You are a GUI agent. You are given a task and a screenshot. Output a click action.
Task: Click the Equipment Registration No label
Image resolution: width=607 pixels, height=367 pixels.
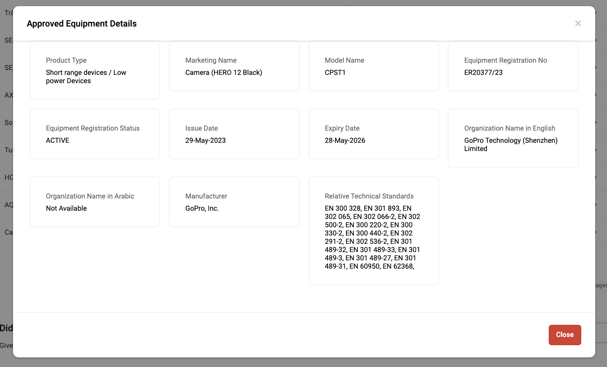(x=505, y=61)
